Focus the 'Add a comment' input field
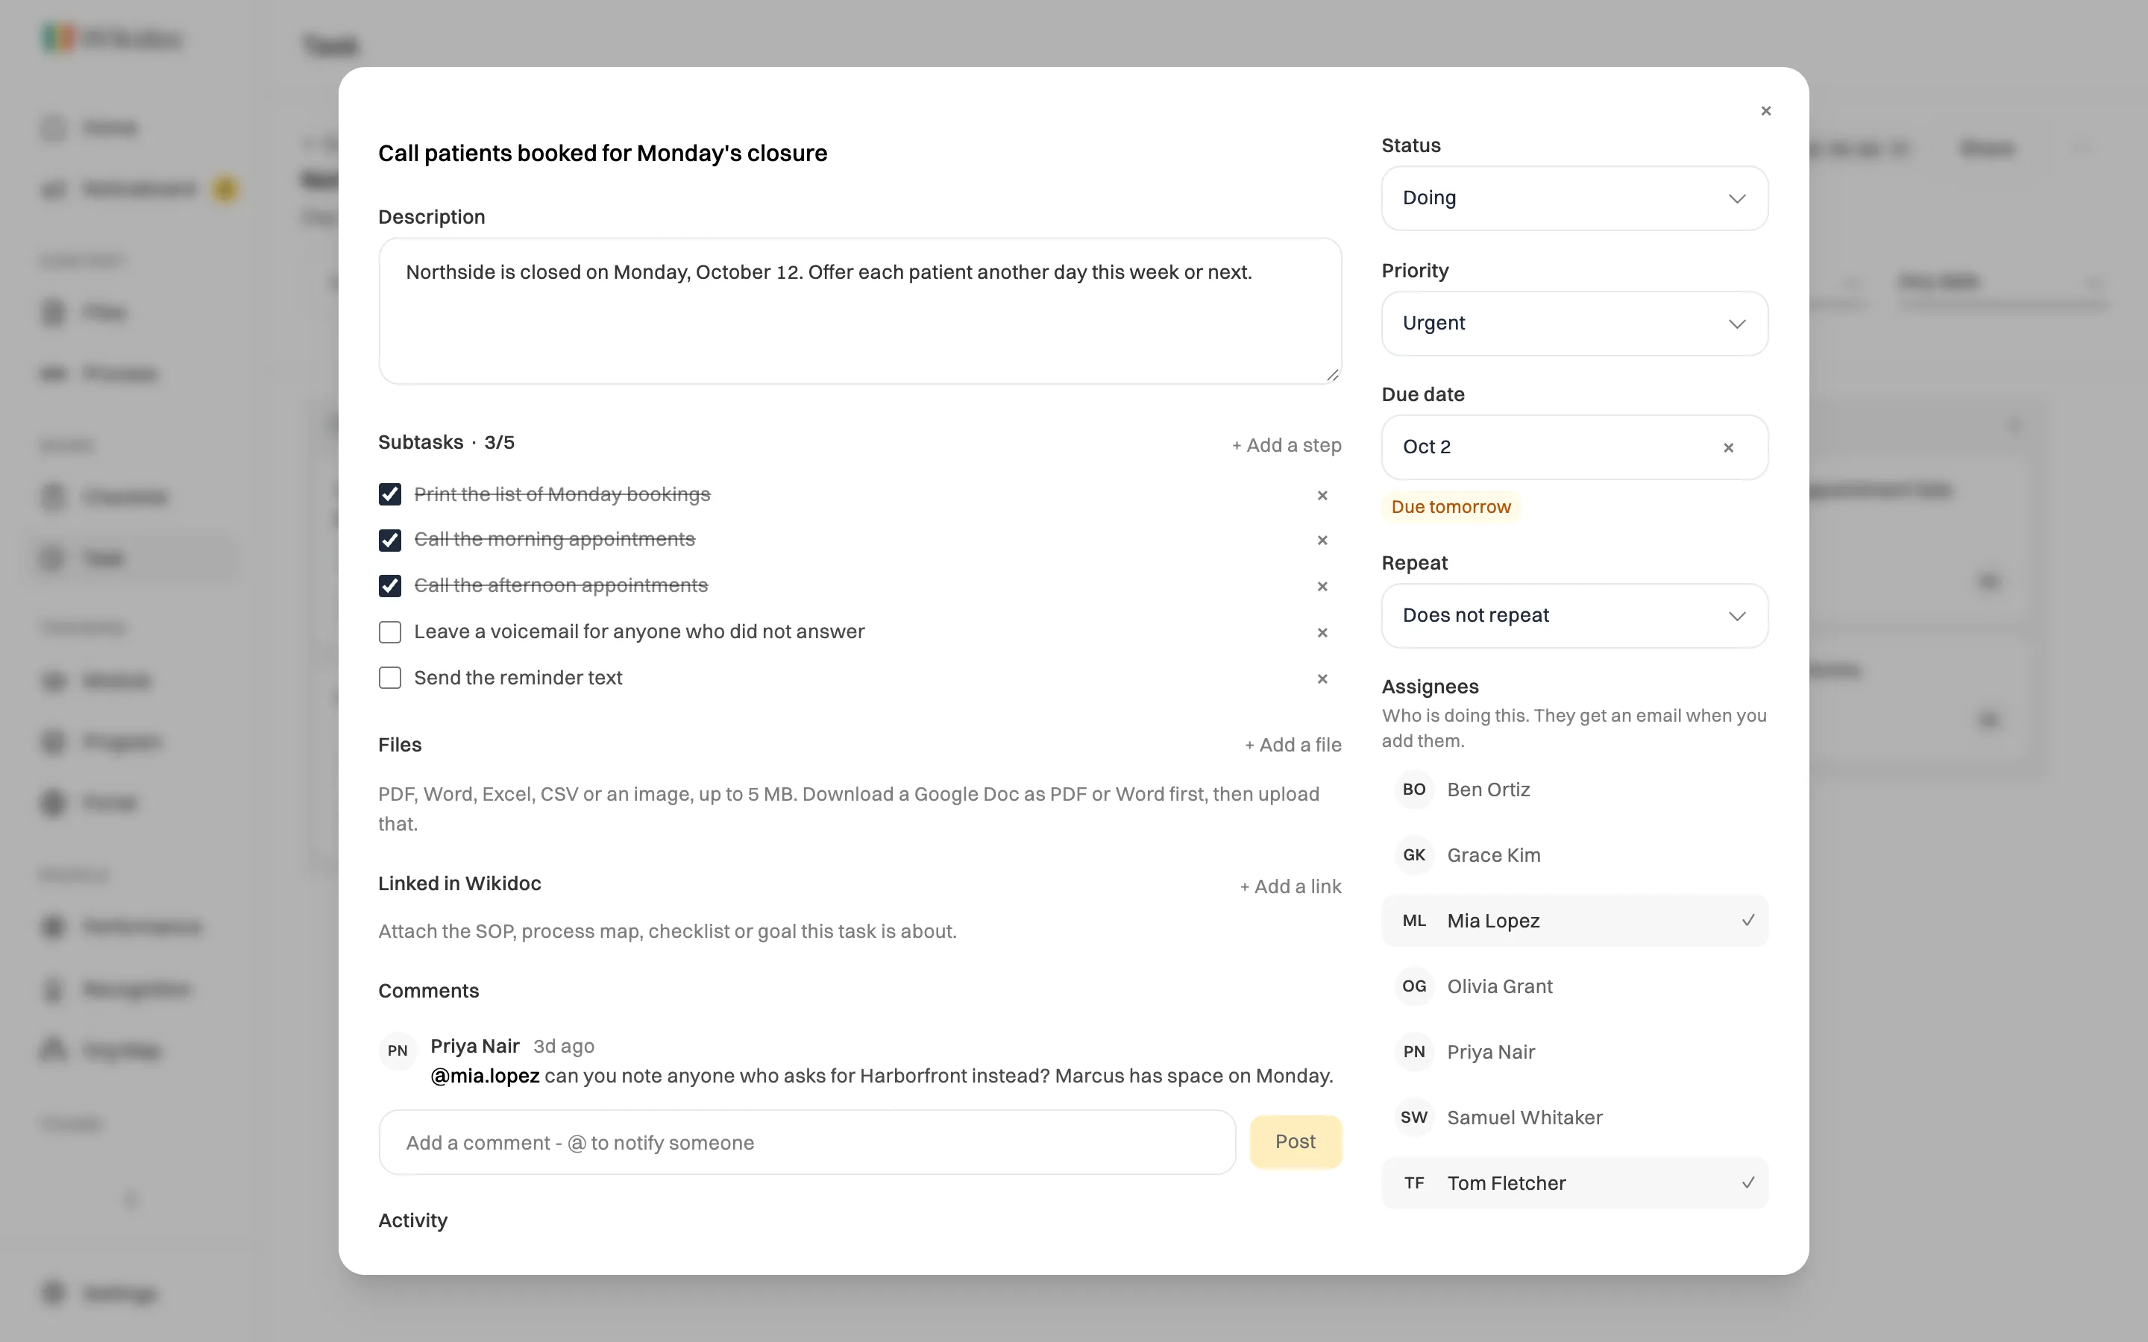The image size is (2148, 1342). [x=807, y=1142]
